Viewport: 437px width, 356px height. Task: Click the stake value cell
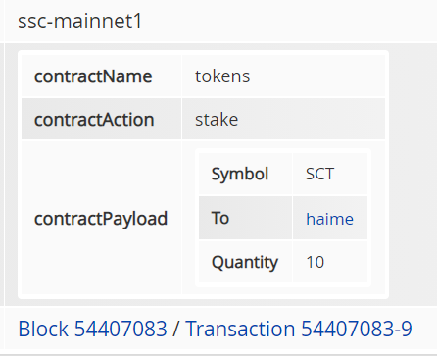click(283, 119)
